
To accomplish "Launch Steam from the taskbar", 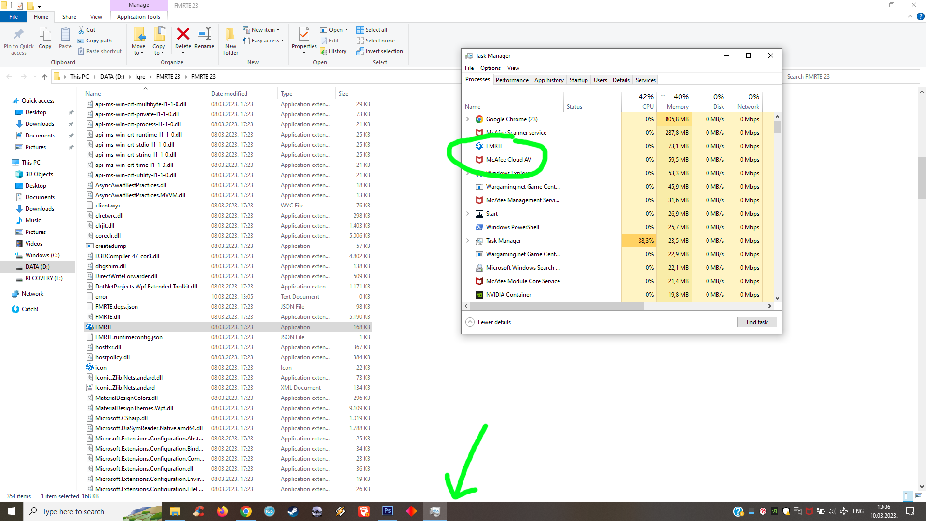I will click(x=293, y=511).
